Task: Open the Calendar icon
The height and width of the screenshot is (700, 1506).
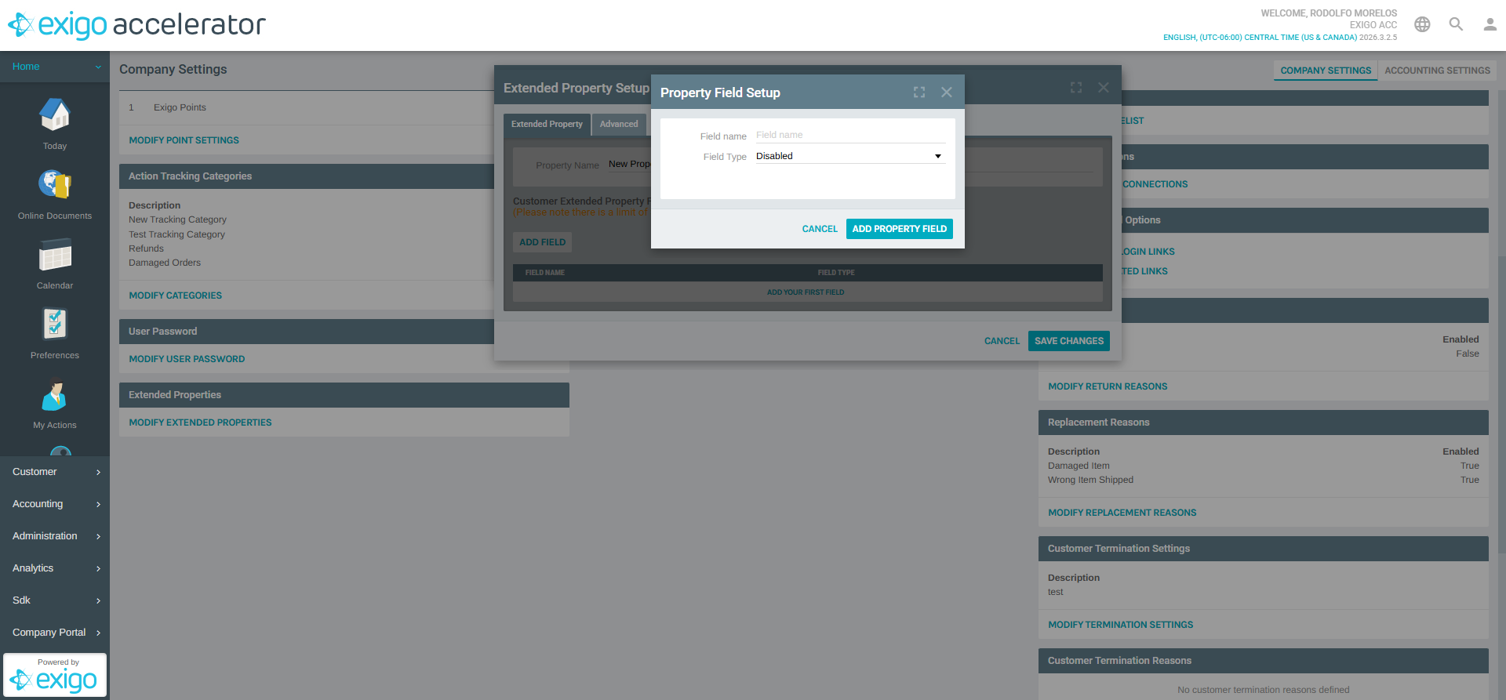Action: pyautogui.click(x=55, y=255)
